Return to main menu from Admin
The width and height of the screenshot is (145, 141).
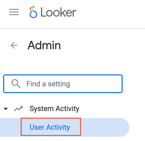(x=14, y=45)
